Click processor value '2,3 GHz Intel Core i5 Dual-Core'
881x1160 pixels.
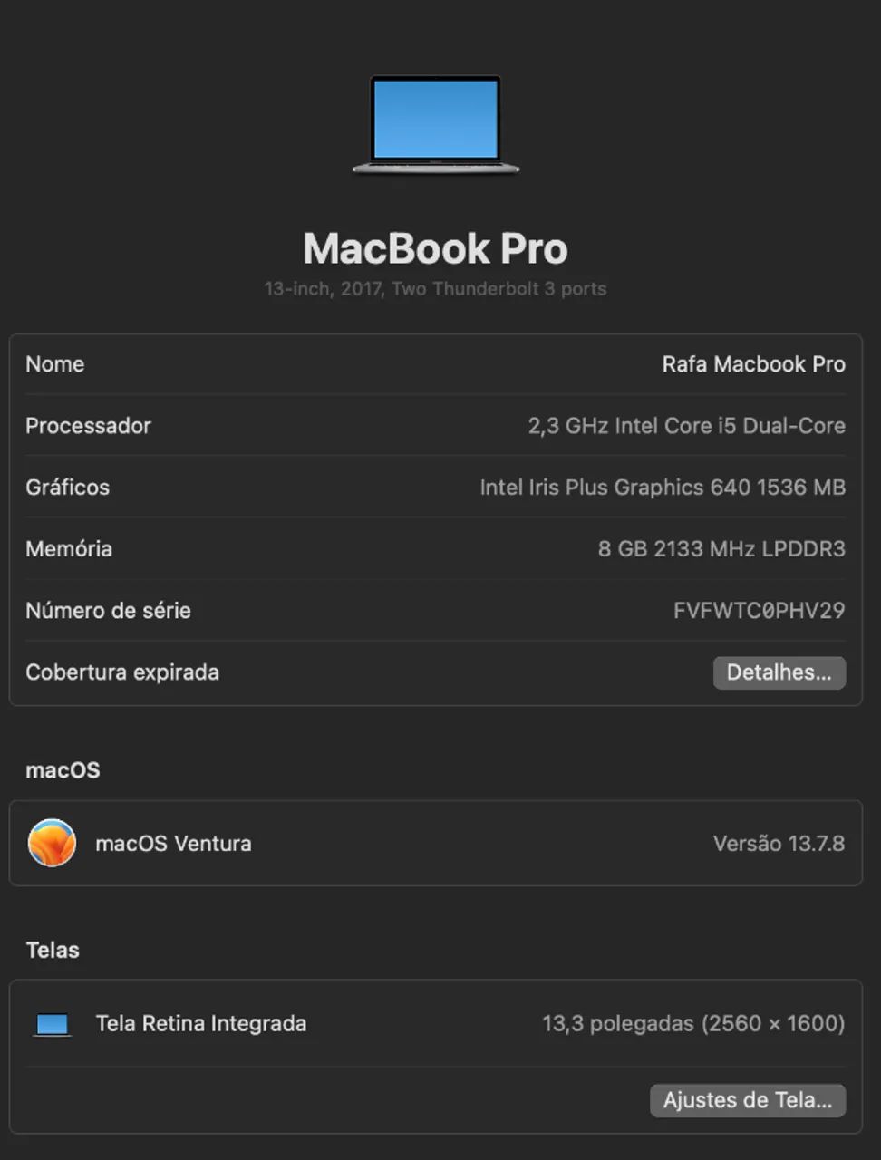(x=686, y=426)
